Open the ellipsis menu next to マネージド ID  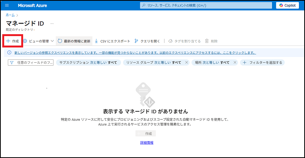tap(52, 24)
